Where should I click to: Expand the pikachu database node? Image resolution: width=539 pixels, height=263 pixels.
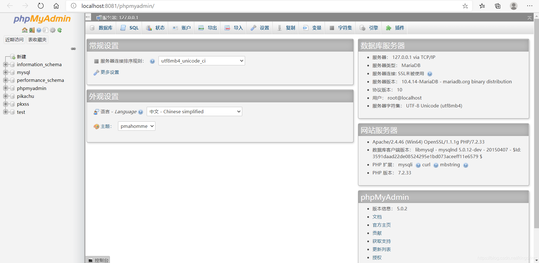(x=5, y=96)
